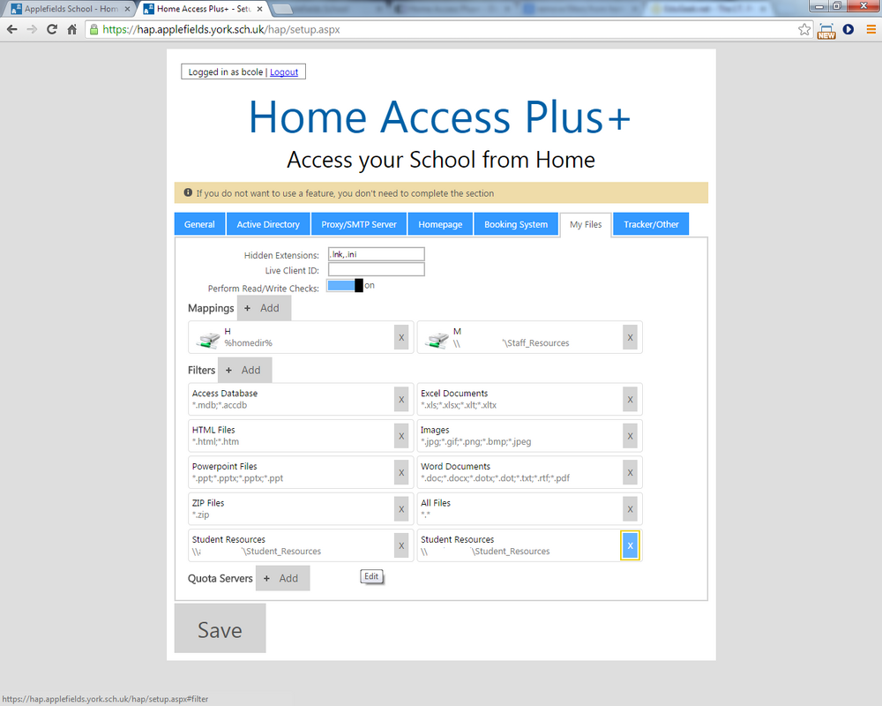Select the My Files tab

coord(586,225)
